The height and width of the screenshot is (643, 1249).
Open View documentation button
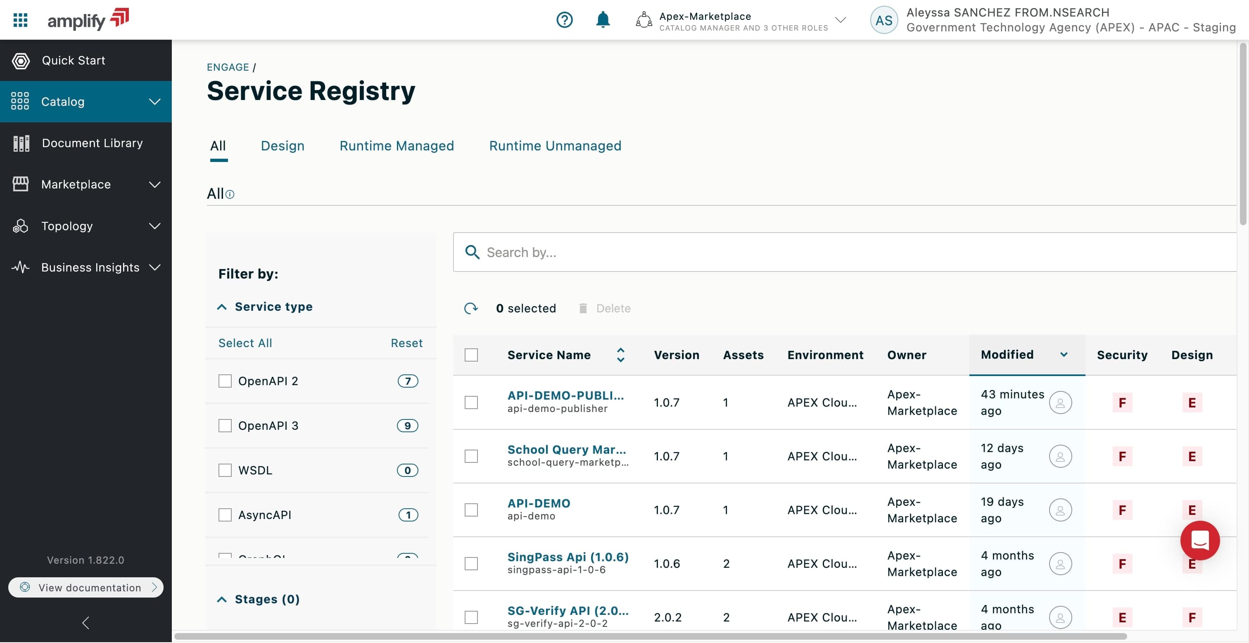point(86,588)
